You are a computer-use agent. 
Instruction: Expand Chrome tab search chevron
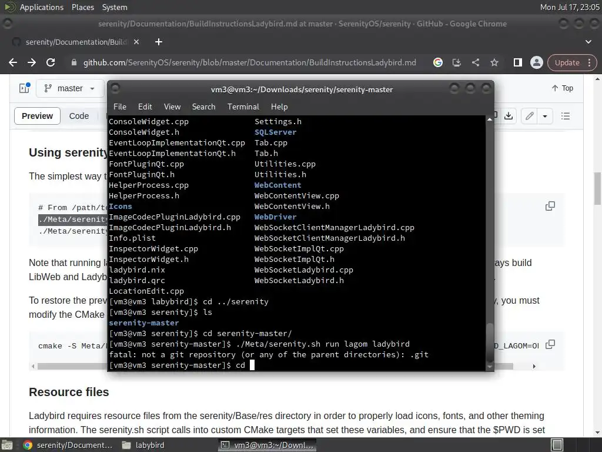pos(588,42)
